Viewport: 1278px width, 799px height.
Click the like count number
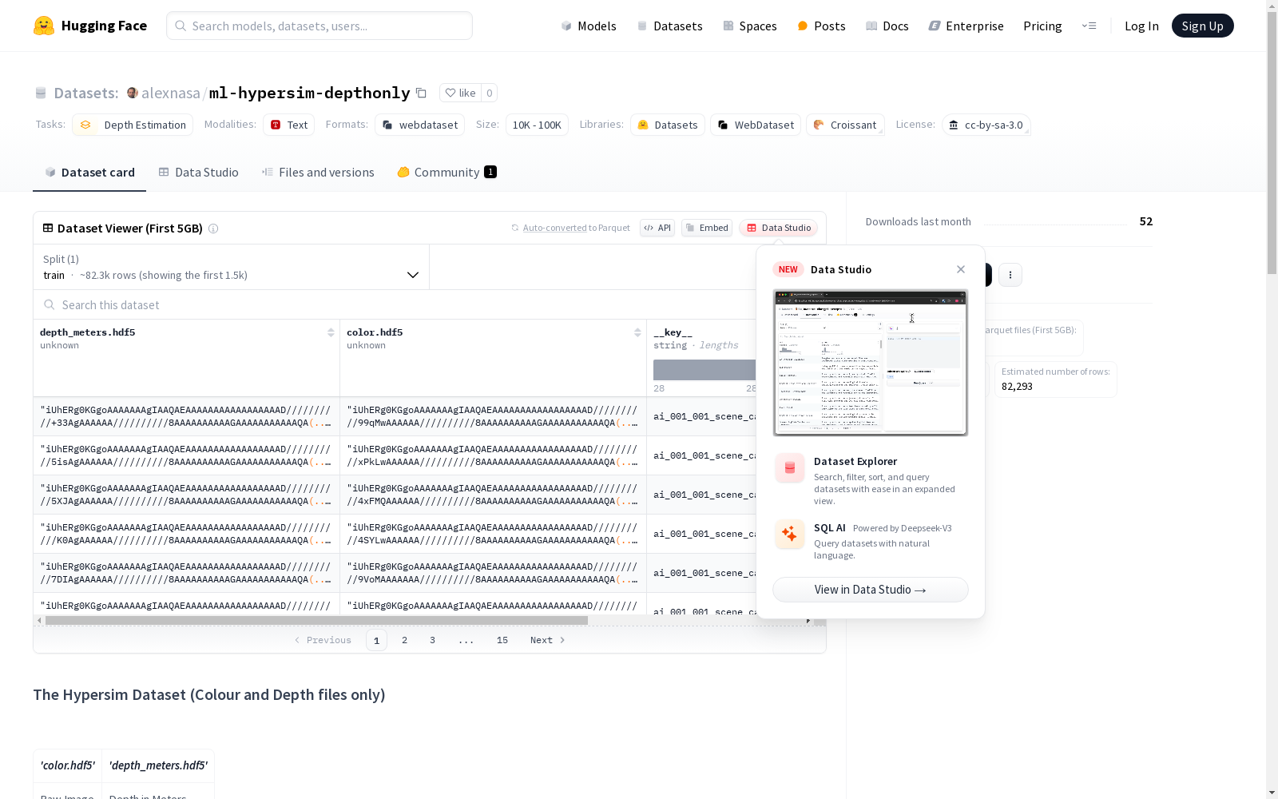click(x=490, y=93)
